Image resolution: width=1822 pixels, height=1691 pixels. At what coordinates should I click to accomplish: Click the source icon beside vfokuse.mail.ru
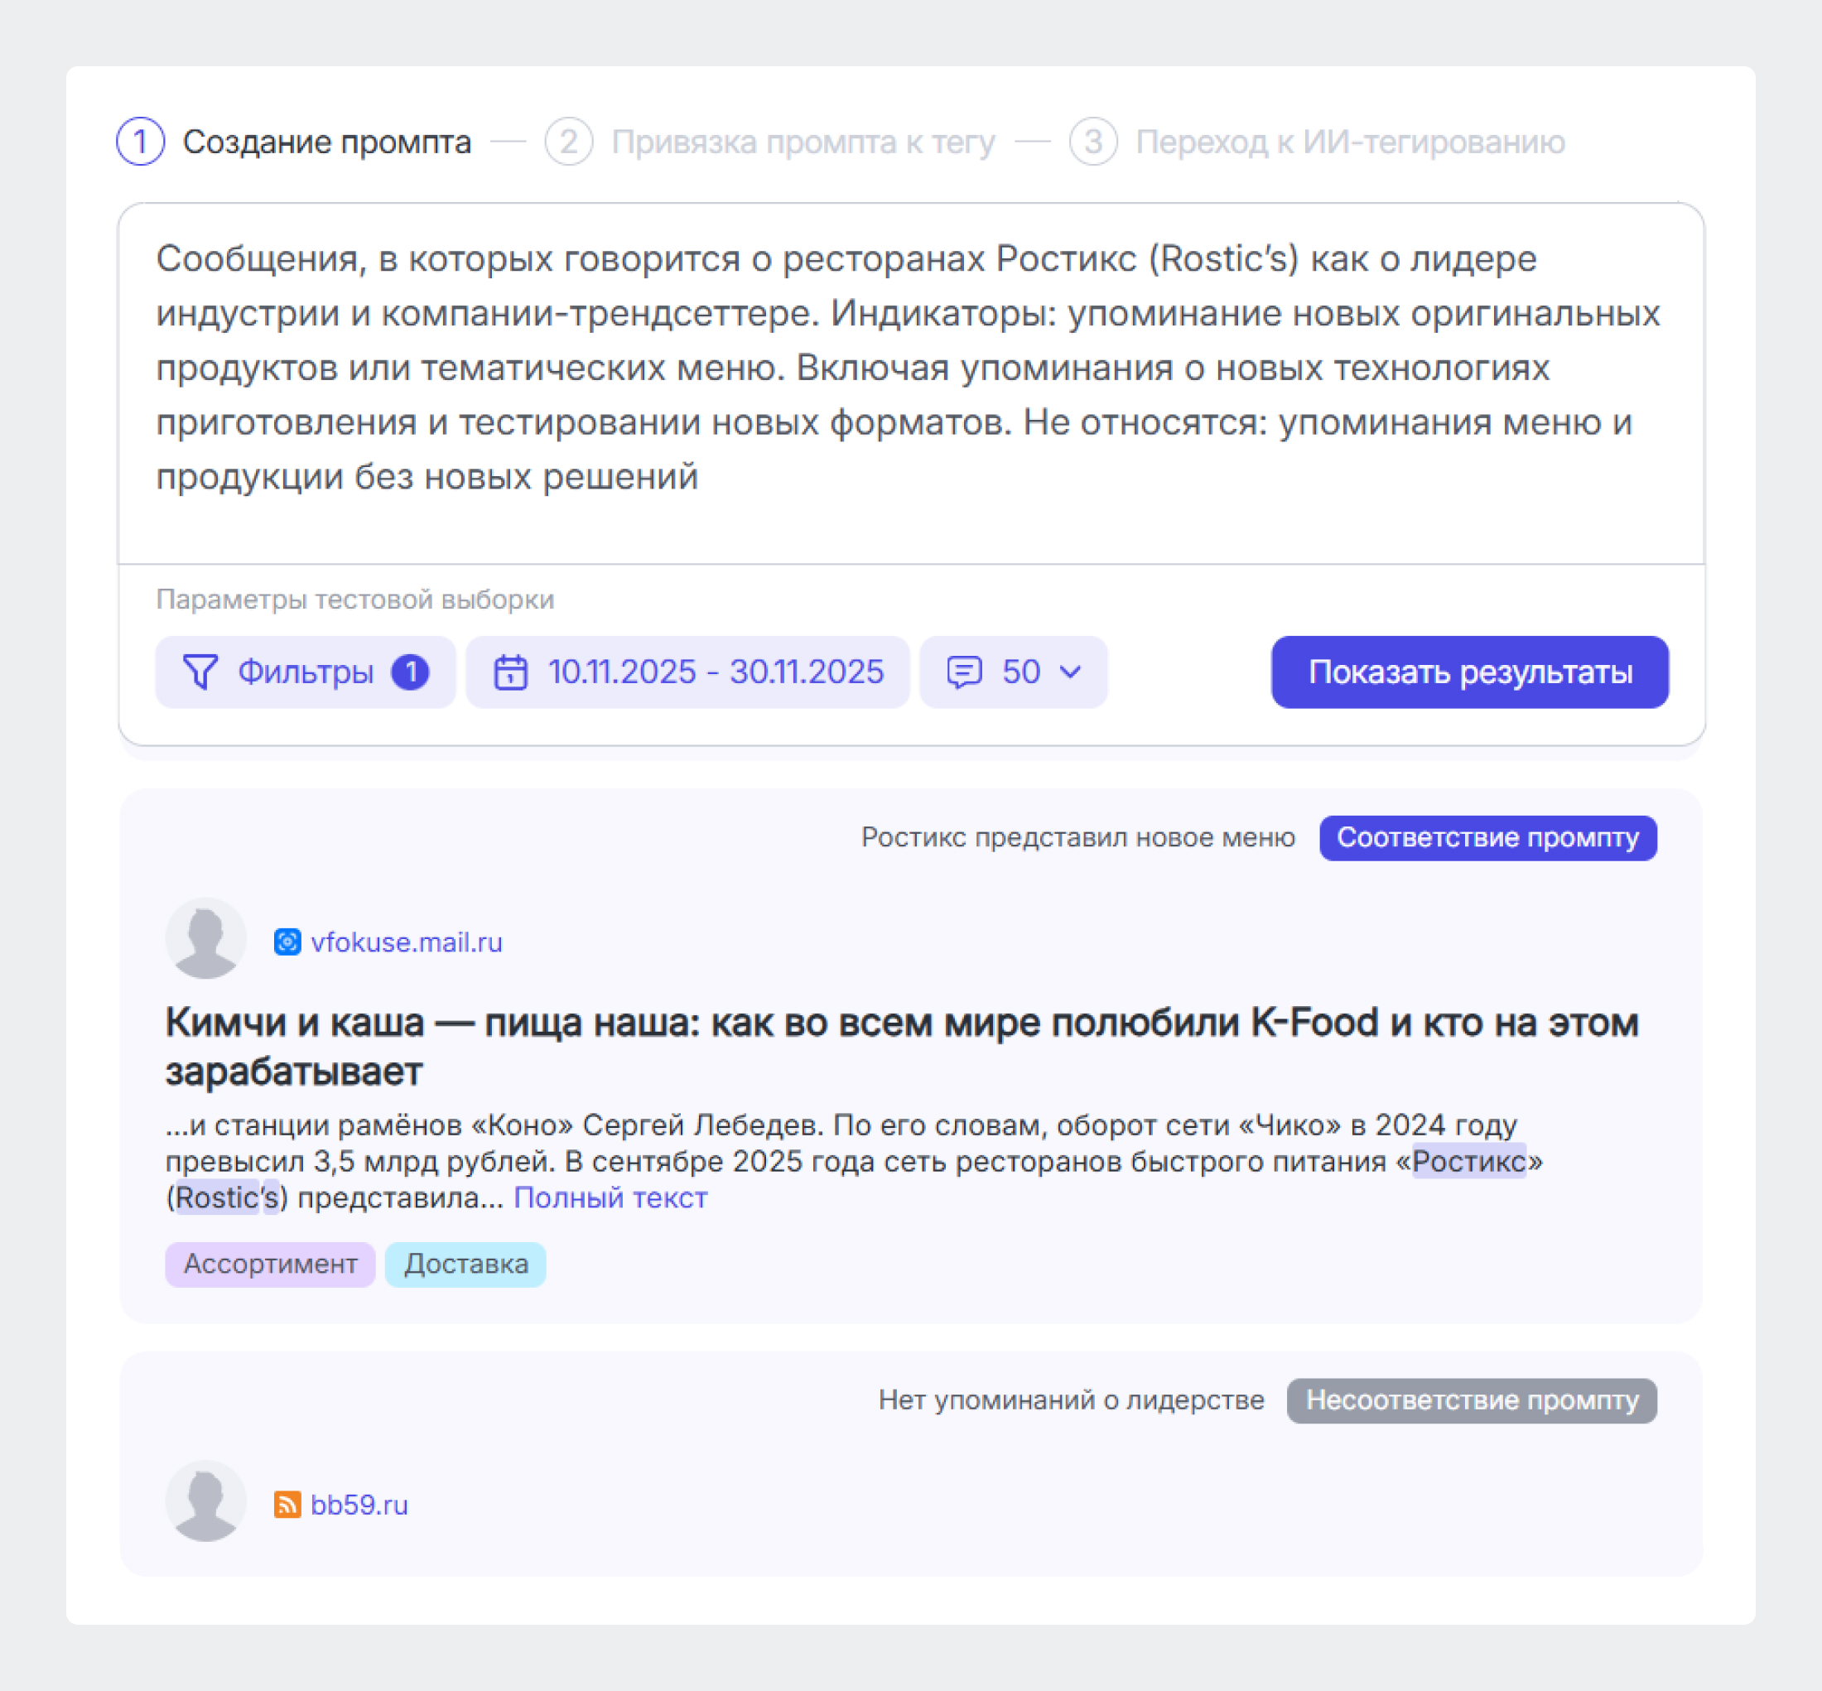[x=287, y=939]
